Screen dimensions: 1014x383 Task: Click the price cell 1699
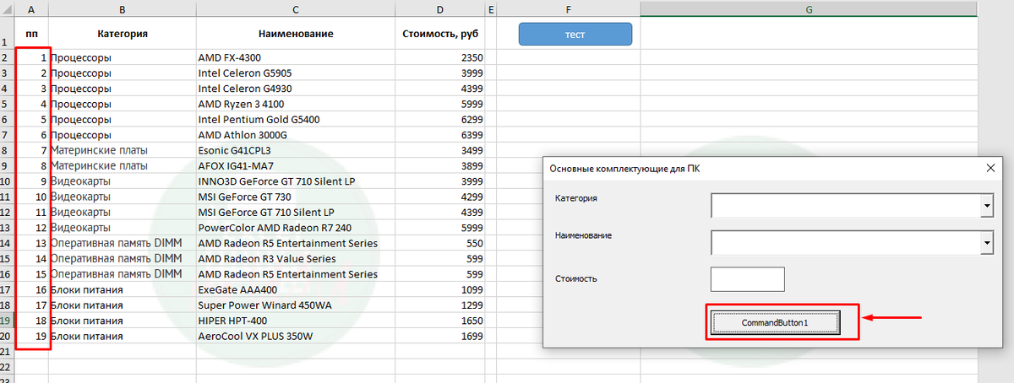click(440, 337)
